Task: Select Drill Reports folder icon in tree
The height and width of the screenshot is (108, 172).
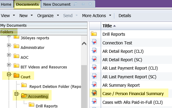Action: click(x=31, y=104)
